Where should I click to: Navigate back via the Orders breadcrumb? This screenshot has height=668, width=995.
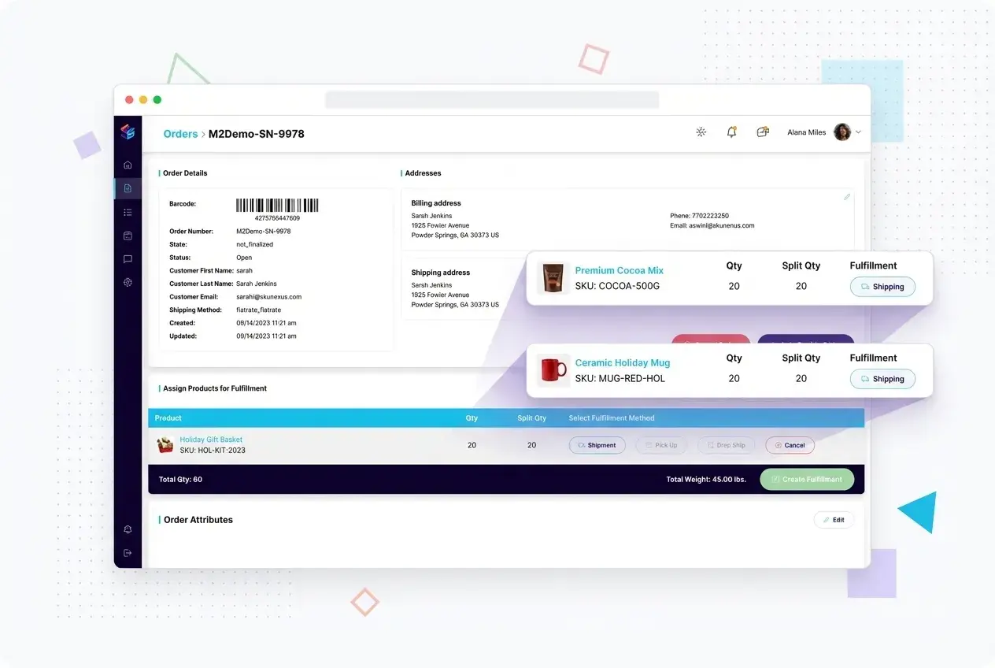(x=180, y=134)
